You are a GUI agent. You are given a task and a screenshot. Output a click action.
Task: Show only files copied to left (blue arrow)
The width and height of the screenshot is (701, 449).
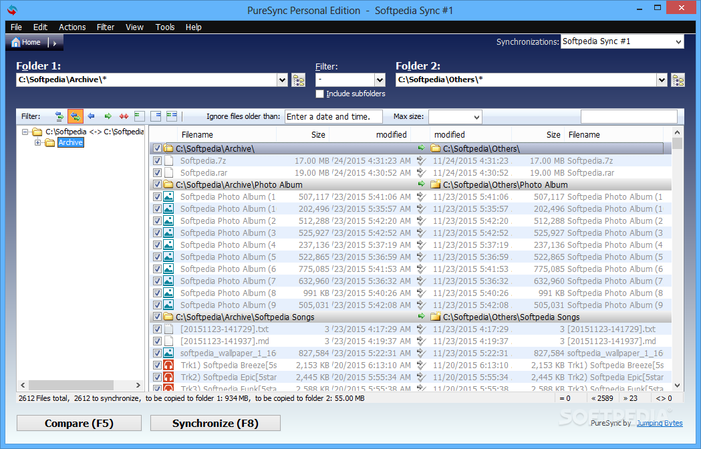(x=91, y=116)
